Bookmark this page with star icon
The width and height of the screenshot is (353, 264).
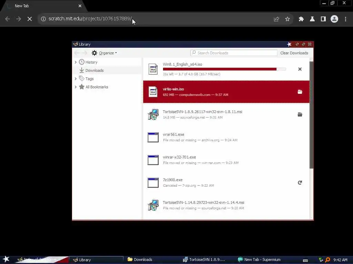point(287,19)
